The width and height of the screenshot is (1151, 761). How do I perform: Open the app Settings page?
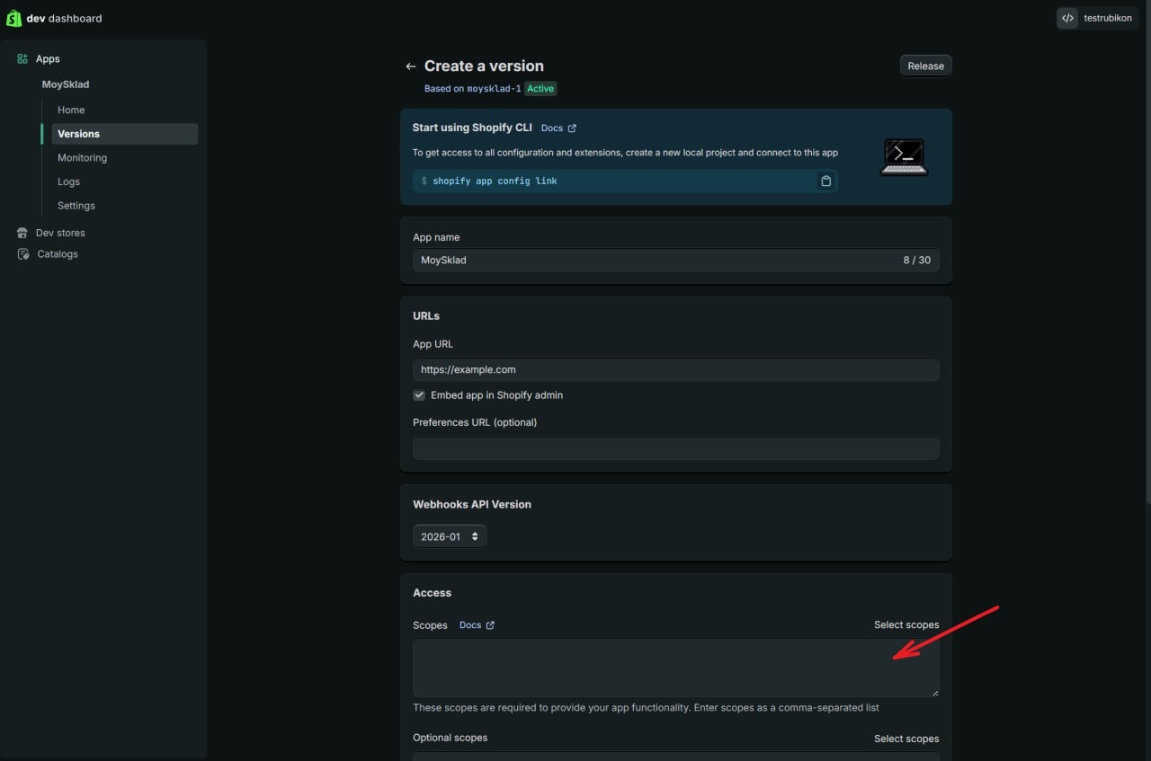(76, 206)
